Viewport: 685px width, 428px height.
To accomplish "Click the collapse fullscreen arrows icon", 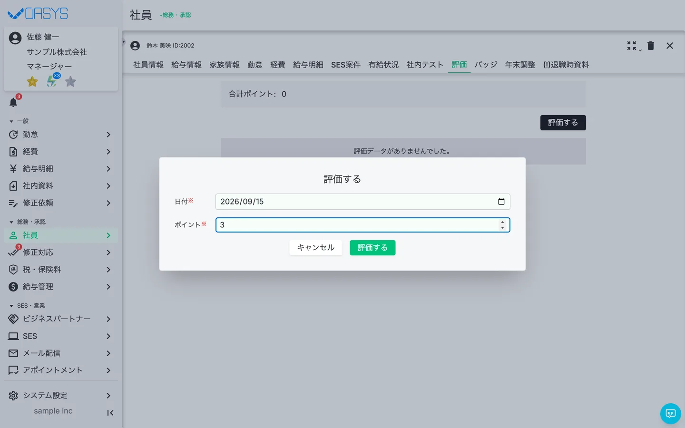I will point(632,46).
